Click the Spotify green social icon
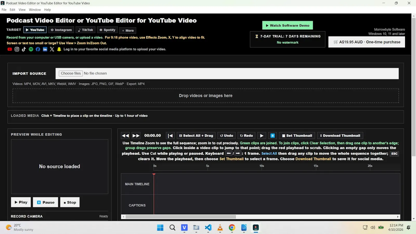This screenshot has width=416, height=234. (x=31, y=49)
